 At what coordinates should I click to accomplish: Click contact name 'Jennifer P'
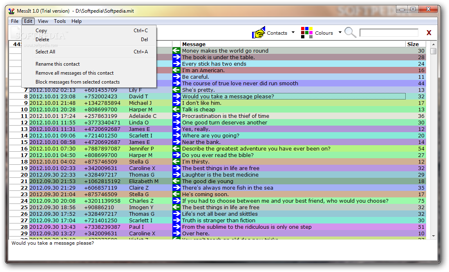coord(141,148)
